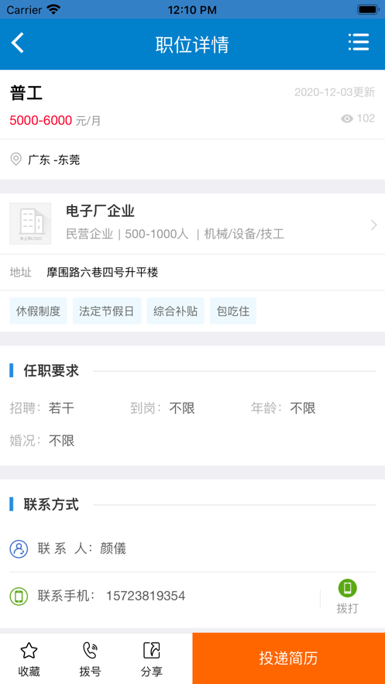The width and height of the screenshot is (385, 684).
Task: Tap the 收藏 star icon
Action: (x=29, y=651)
